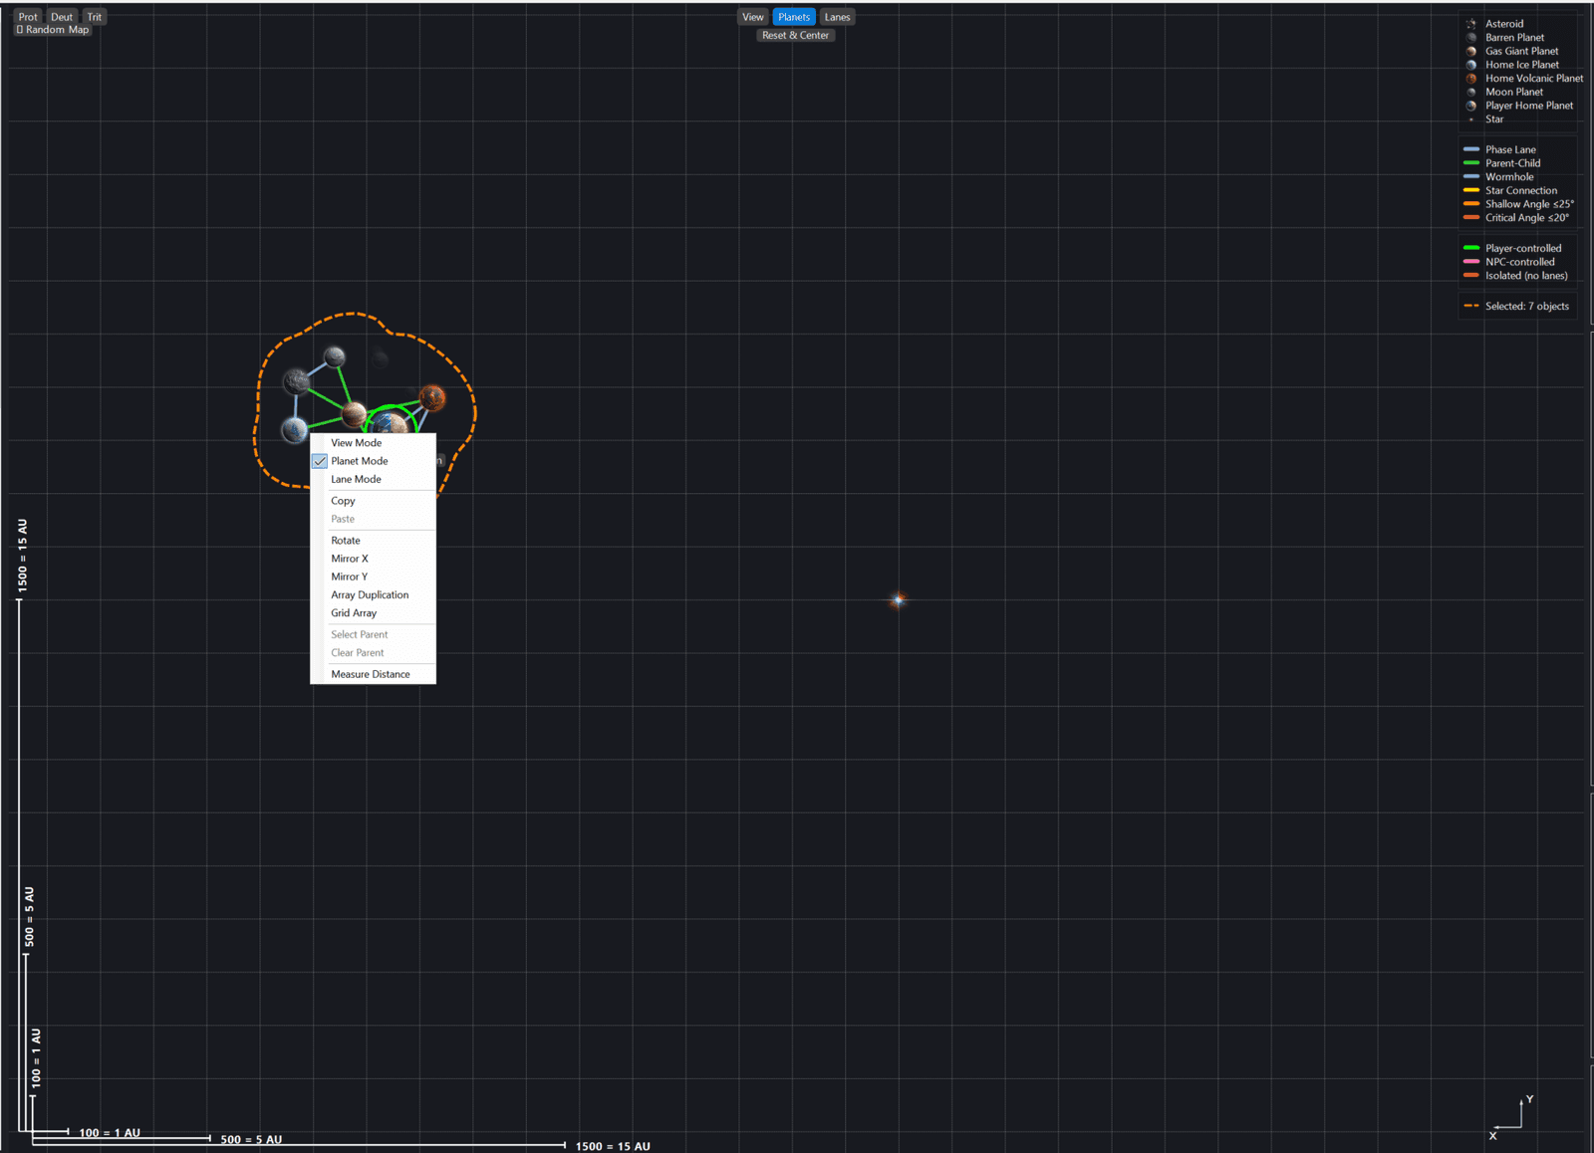
Task: Click the Reset & Center button
Action: point(795,35)
